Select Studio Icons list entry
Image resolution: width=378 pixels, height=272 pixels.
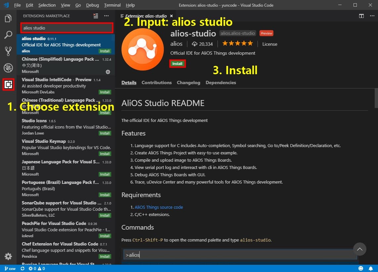click(x=66, y=127)
